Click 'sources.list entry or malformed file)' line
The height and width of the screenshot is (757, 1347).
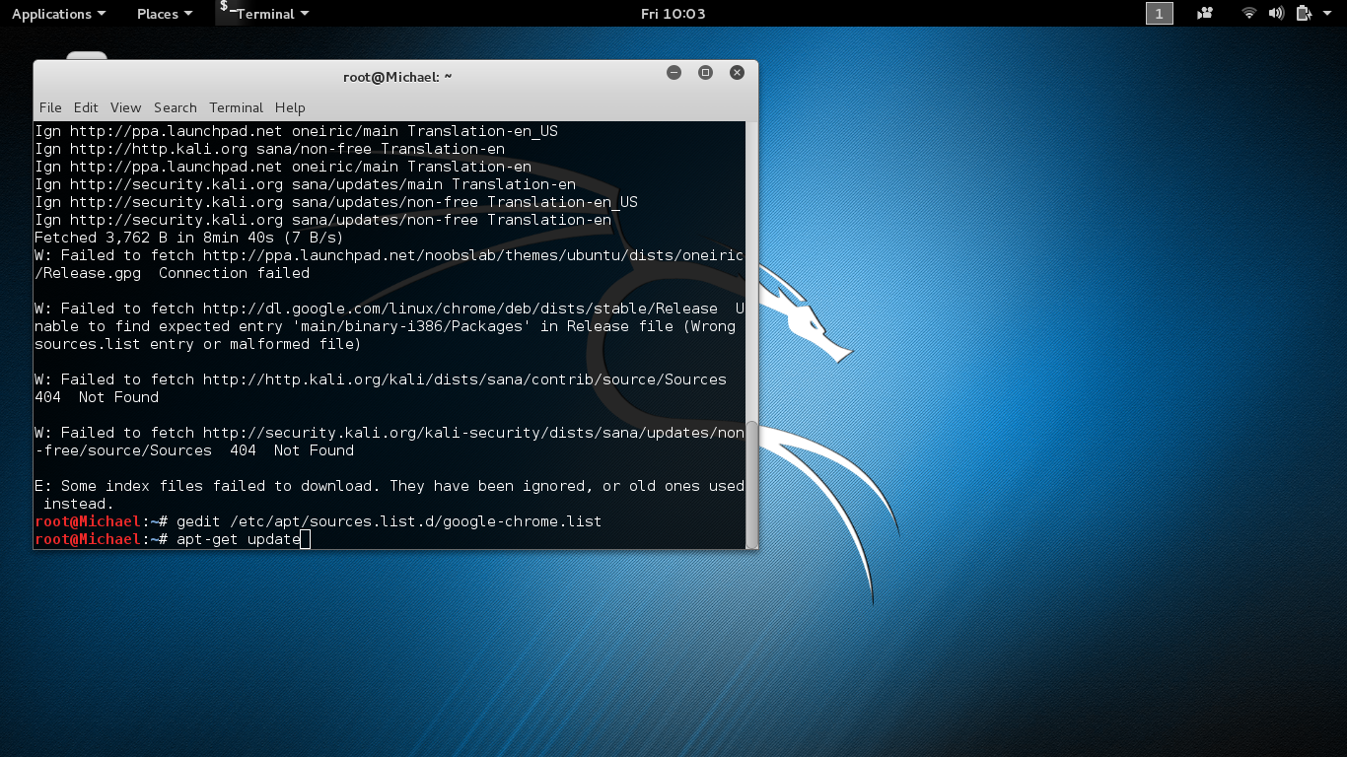(197, 344)
